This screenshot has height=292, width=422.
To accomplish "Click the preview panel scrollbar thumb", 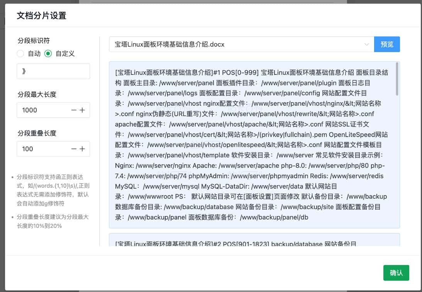I will pos(397,79).
